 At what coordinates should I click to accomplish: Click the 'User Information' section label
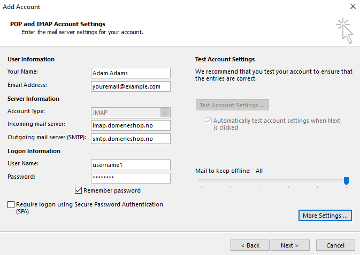(x=31, y=59)
